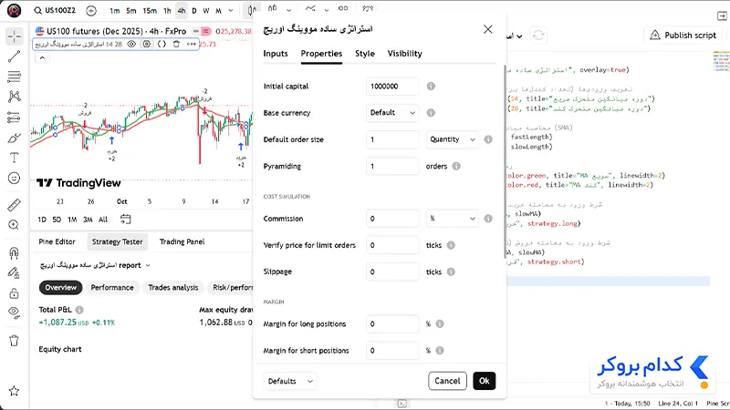The image size is (730, 410).
Task: Click the info icon beside Initial capital
Action: [431, 86]
